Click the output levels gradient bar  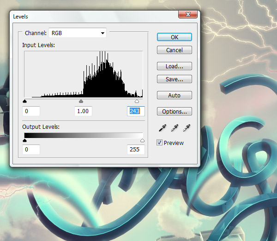pyautogui.click(x=84, y=135)
